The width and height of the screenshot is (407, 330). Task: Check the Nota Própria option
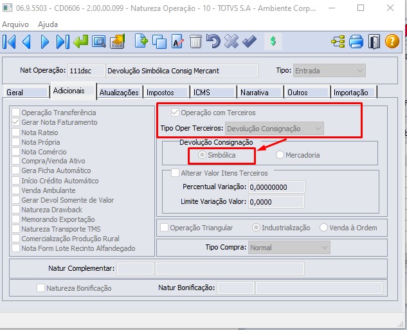coord(16,142)
